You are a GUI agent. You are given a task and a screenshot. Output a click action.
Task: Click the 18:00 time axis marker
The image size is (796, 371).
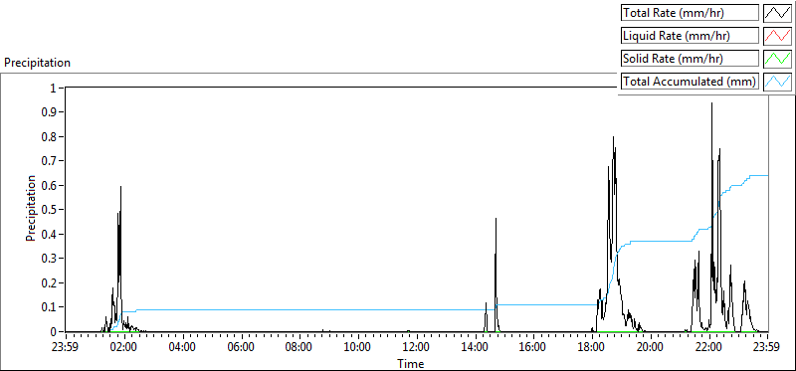(x=592, y=348)
